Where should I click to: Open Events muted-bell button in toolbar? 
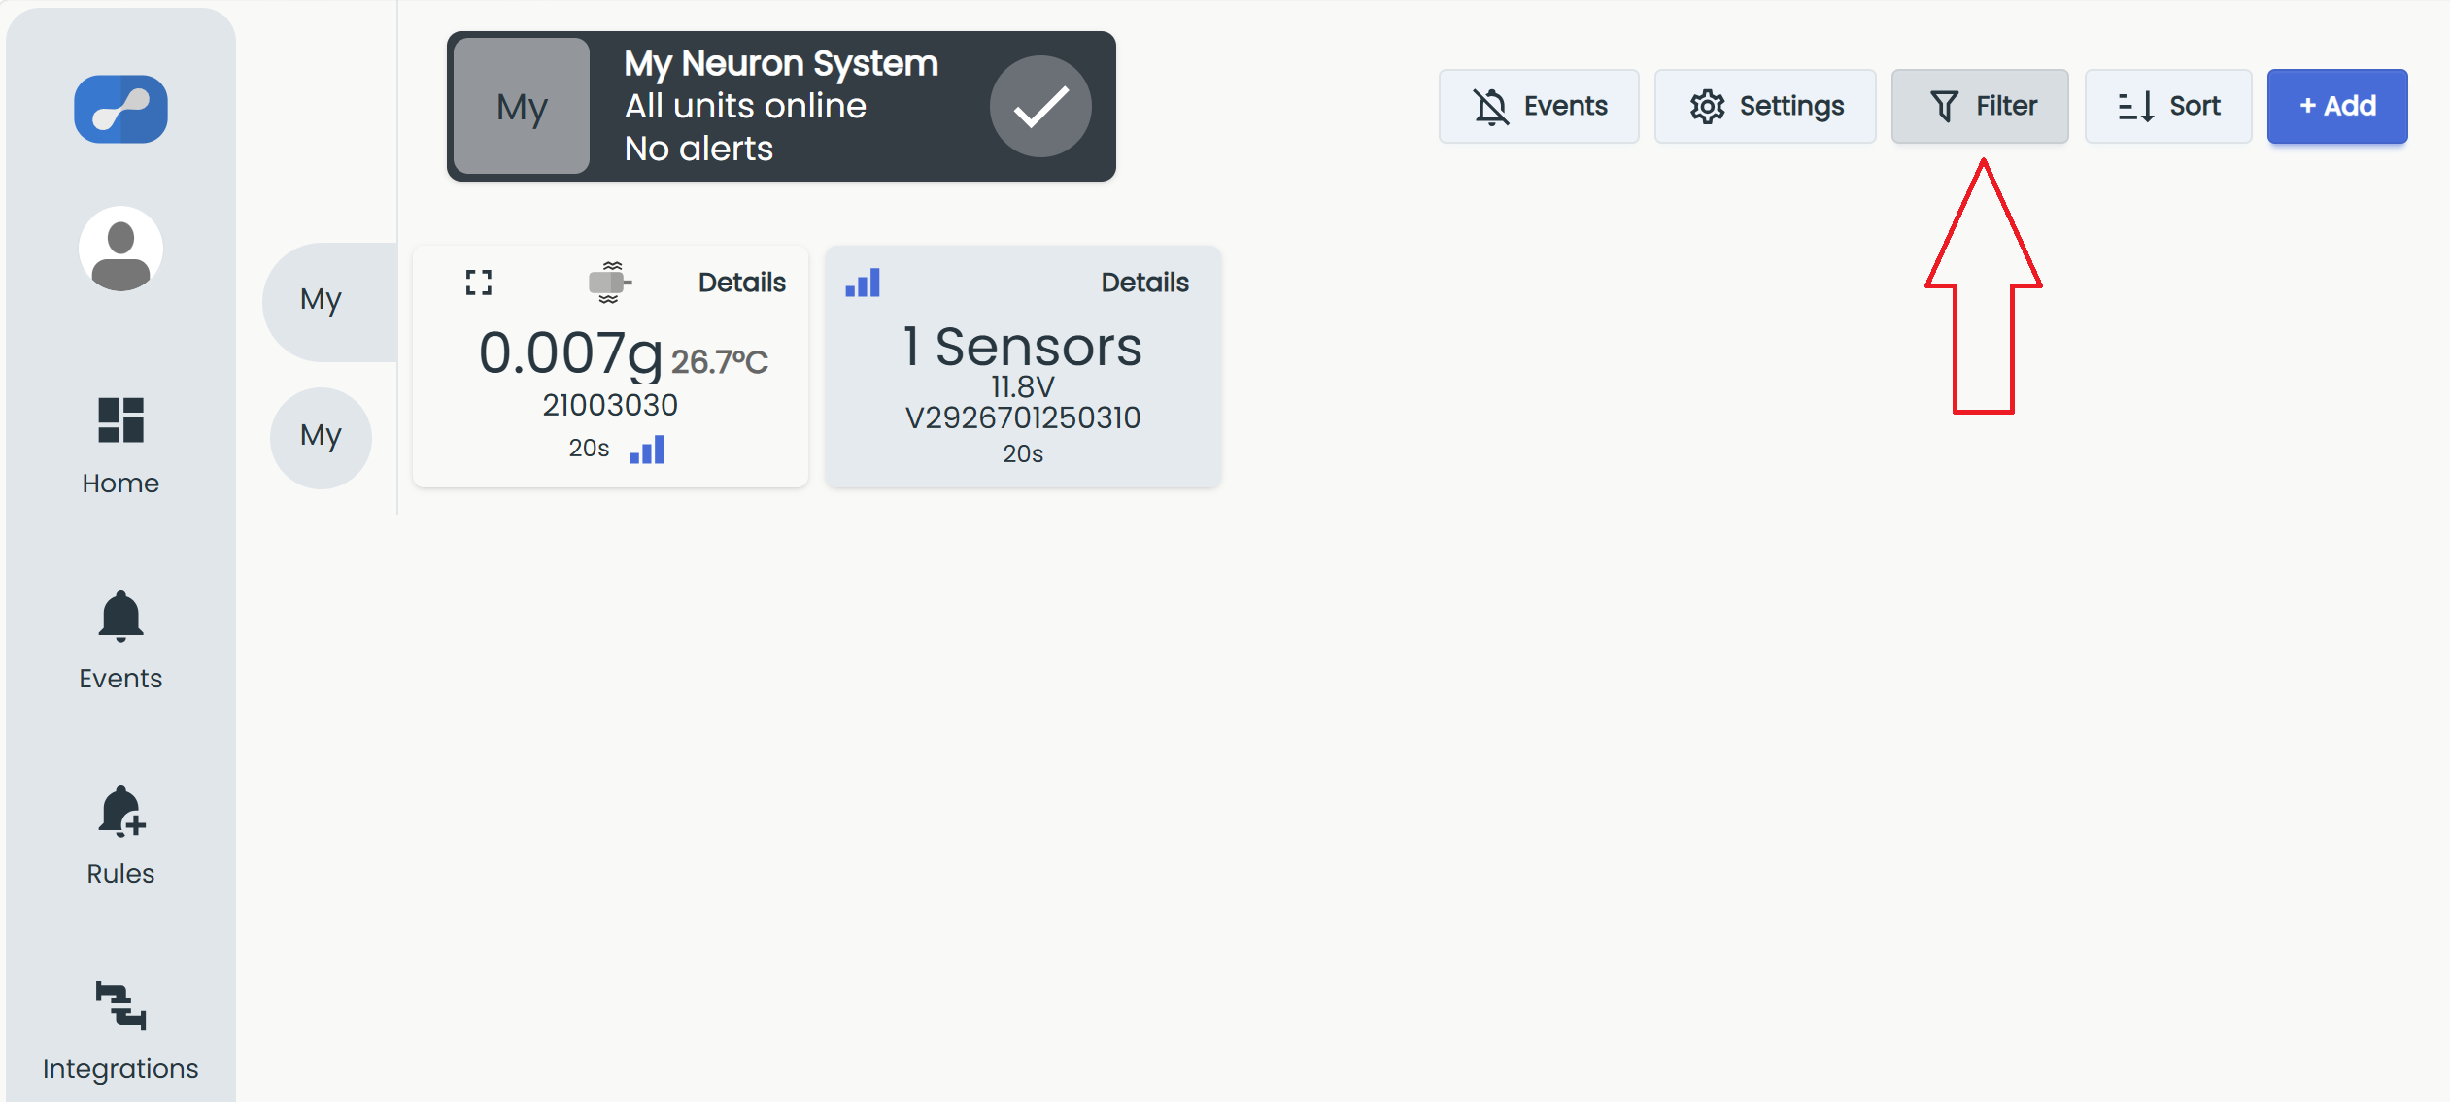click(1539, 106)
